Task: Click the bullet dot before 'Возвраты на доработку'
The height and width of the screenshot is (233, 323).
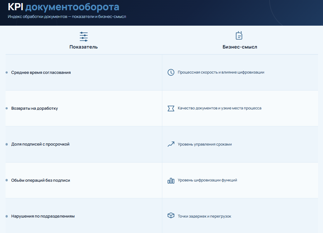Action: (x=6, y=108)
